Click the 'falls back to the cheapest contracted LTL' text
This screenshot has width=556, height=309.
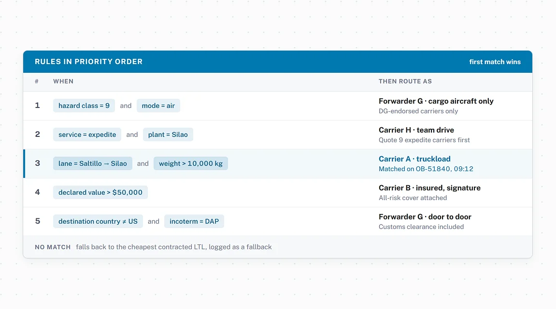click(x=141, y=247)
